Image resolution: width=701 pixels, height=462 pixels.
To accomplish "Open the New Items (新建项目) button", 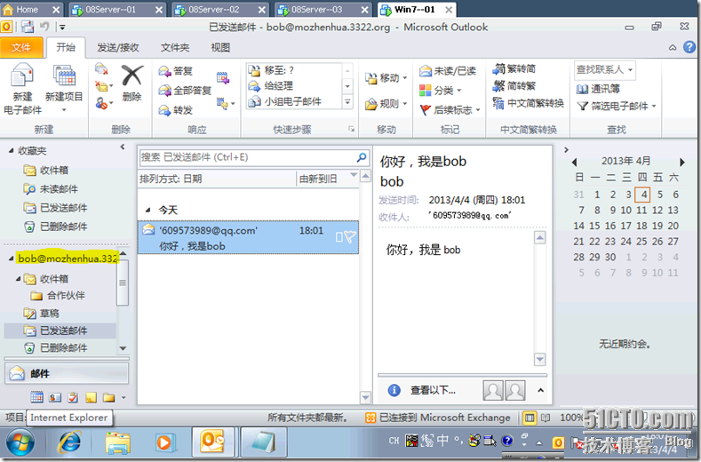I will (x=64, y=89).
